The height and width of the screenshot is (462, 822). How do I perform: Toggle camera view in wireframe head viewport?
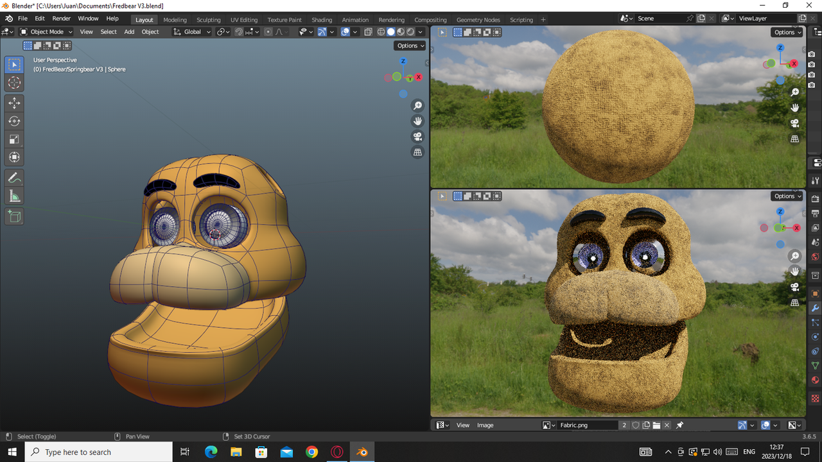(x=418, y=137)
